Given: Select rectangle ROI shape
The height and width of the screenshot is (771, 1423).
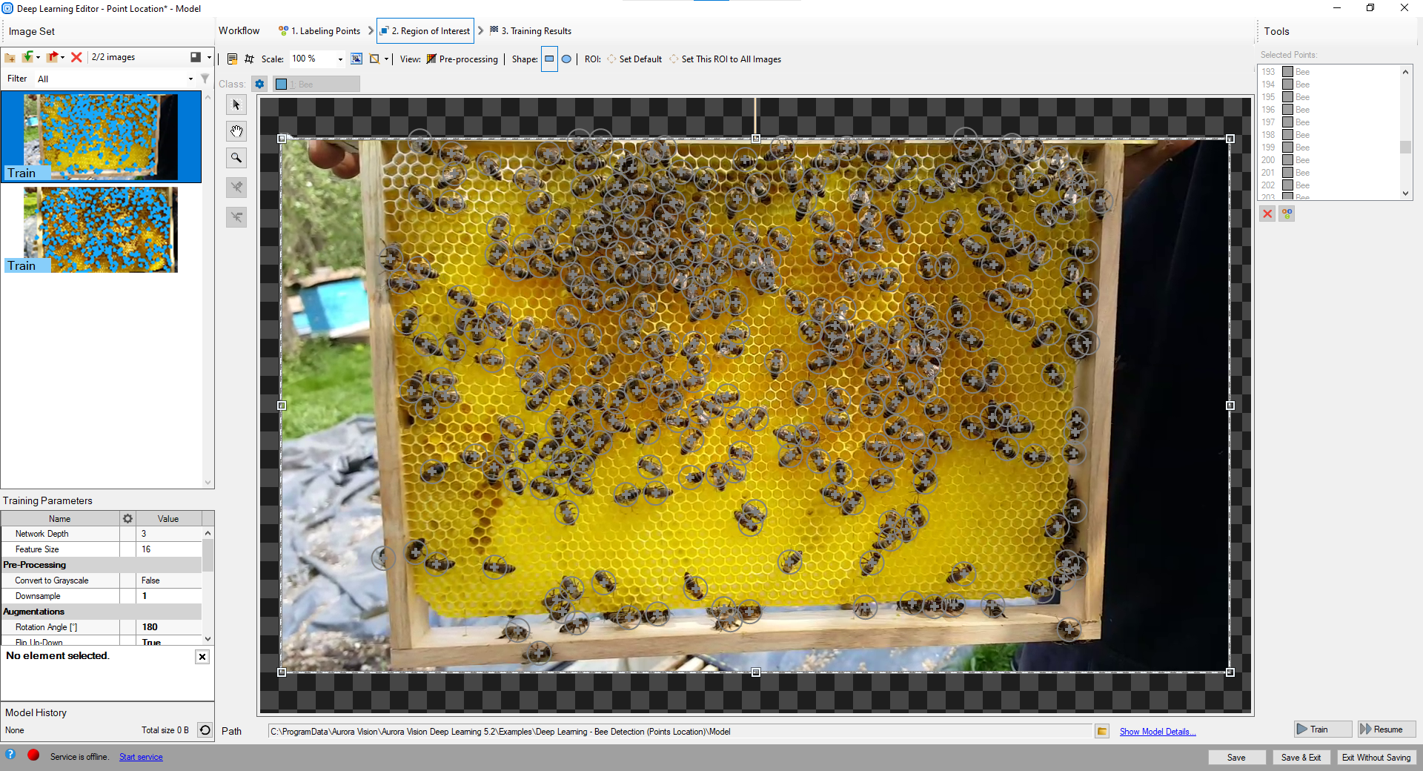Looking at the screenshot, I should (549, 59).
